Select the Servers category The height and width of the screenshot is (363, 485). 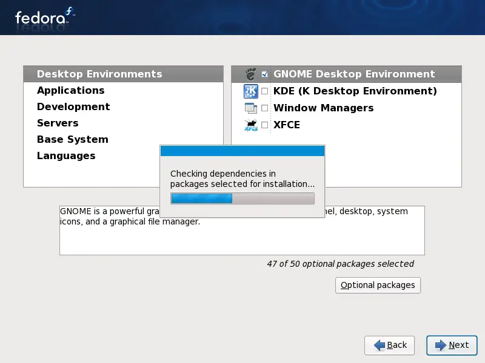click(124, 123)
